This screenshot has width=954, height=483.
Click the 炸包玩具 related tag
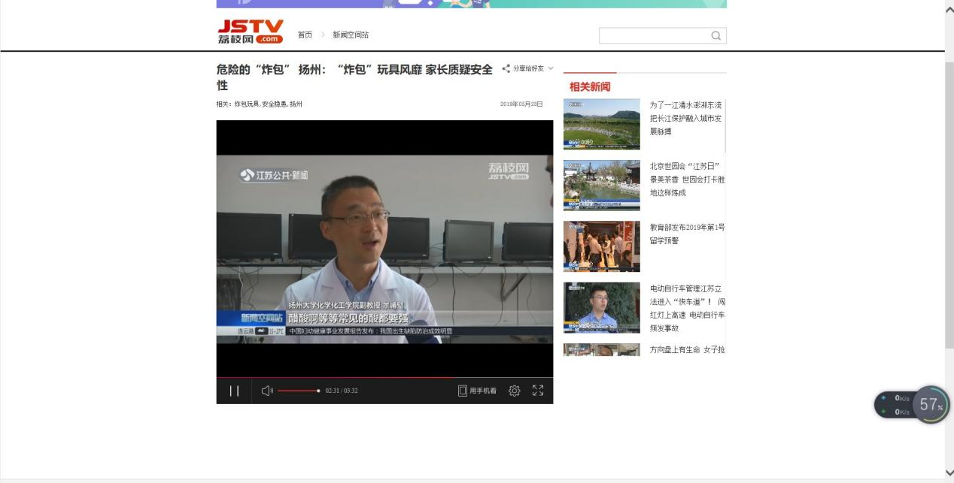tap(246, 104)
